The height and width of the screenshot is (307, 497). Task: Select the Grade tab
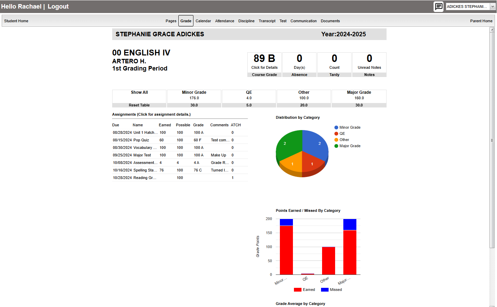[x=186, y=21]
